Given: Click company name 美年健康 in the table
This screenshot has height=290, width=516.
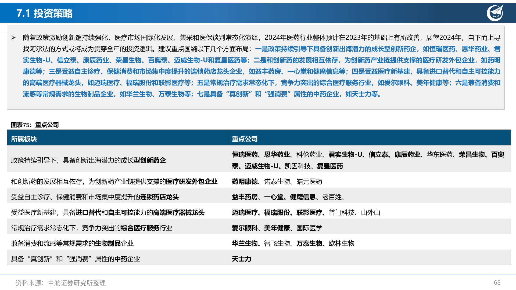Looking at the screenshot, I should pos(277,228).
